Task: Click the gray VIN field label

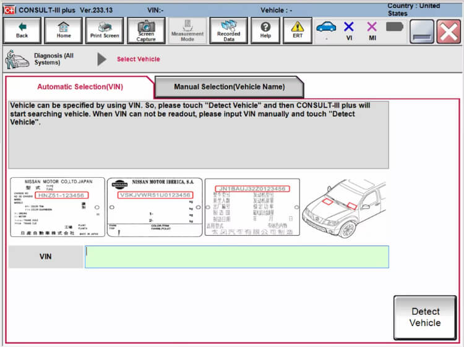Action: [46, 257]
